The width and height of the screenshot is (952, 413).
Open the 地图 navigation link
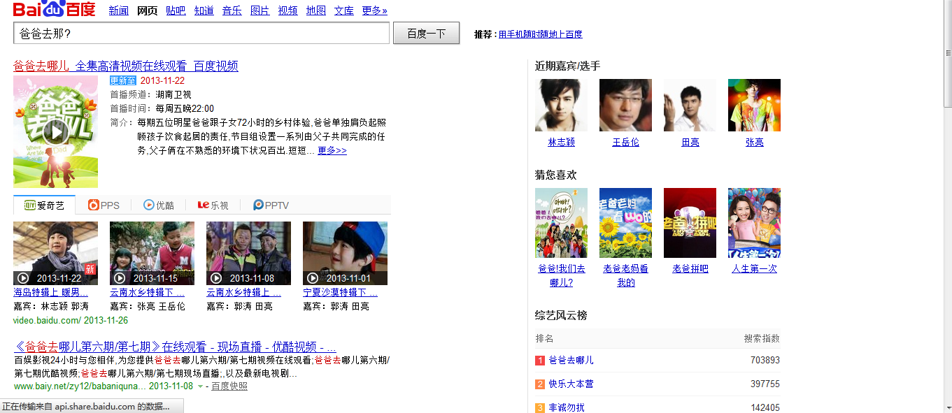[316, 10]
